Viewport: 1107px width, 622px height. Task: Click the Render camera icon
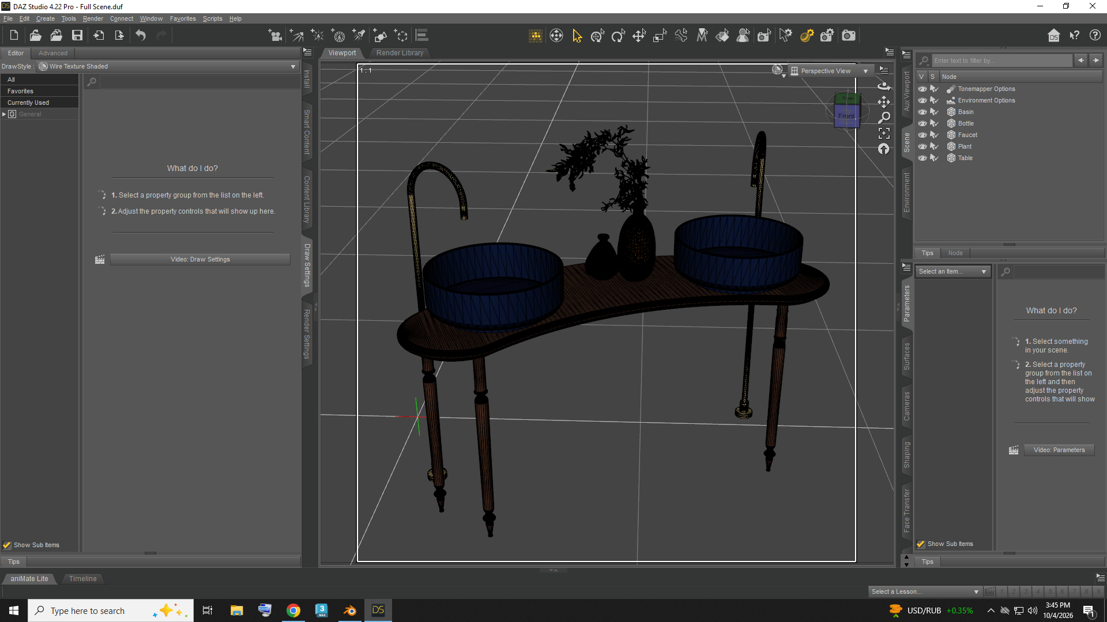tap(848, 36)
